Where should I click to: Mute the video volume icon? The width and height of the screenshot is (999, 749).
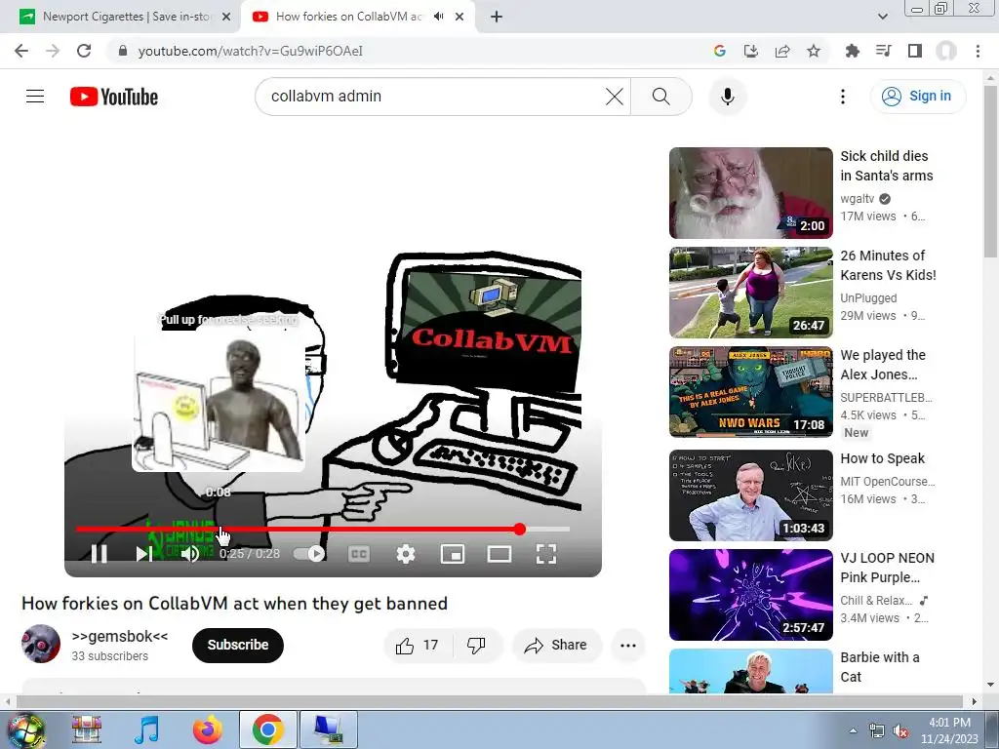[190, 554]
